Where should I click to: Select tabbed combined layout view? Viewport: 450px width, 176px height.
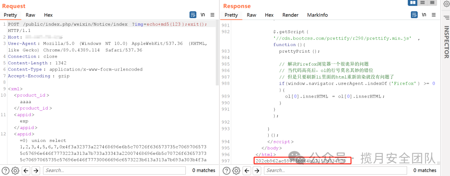(x=432, y=2)
